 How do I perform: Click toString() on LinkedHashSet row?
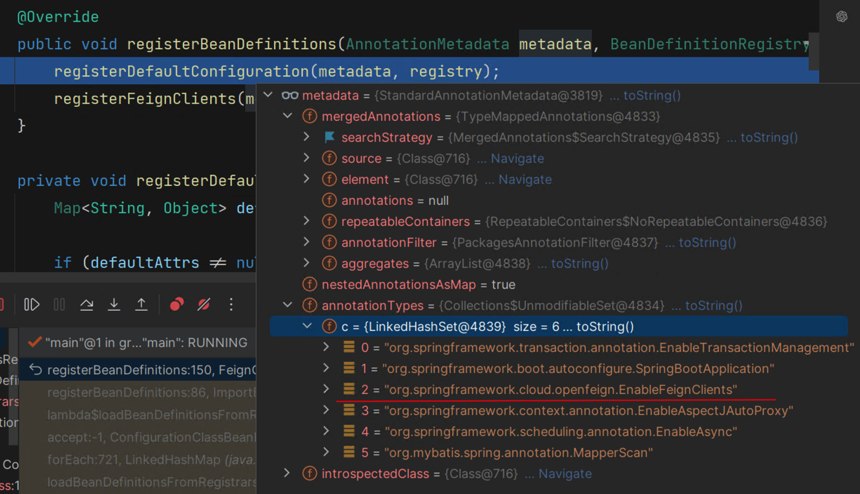pyautogui.click(x=605, y=327)
